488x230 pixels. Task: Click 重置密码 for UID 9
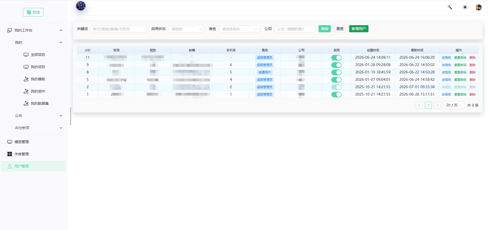tap(460, 65)
